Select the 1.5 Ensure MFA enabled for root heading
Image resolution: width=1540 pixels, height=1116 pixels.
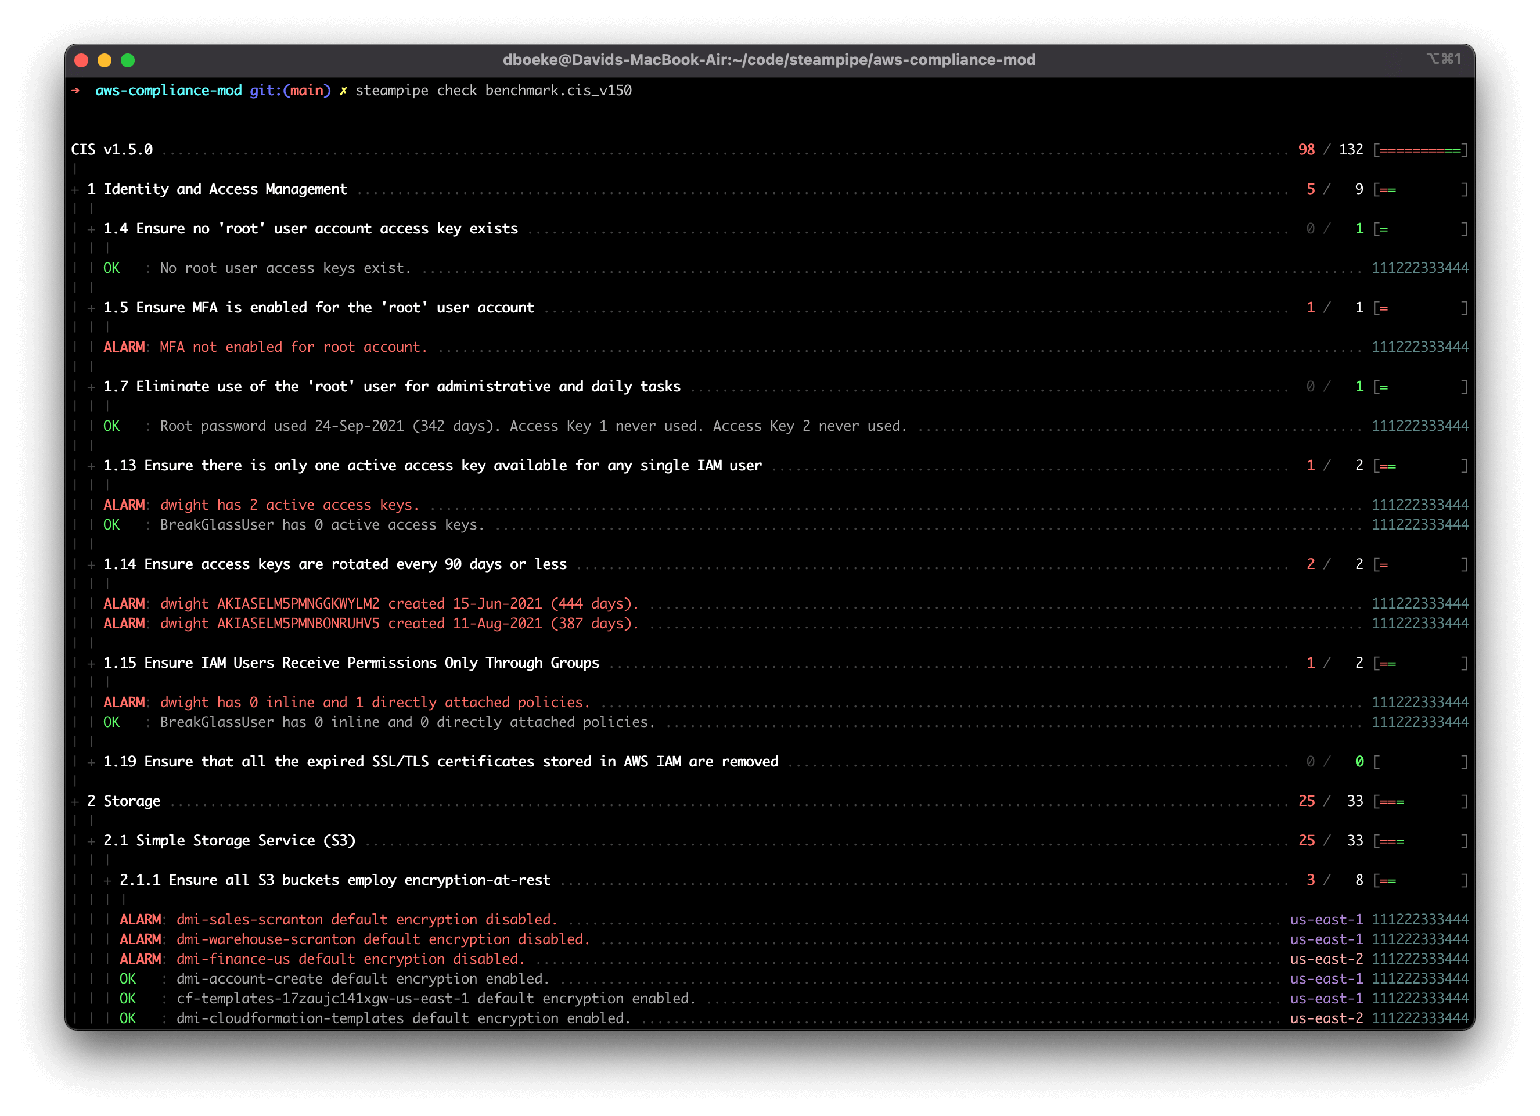pos(318,308)
